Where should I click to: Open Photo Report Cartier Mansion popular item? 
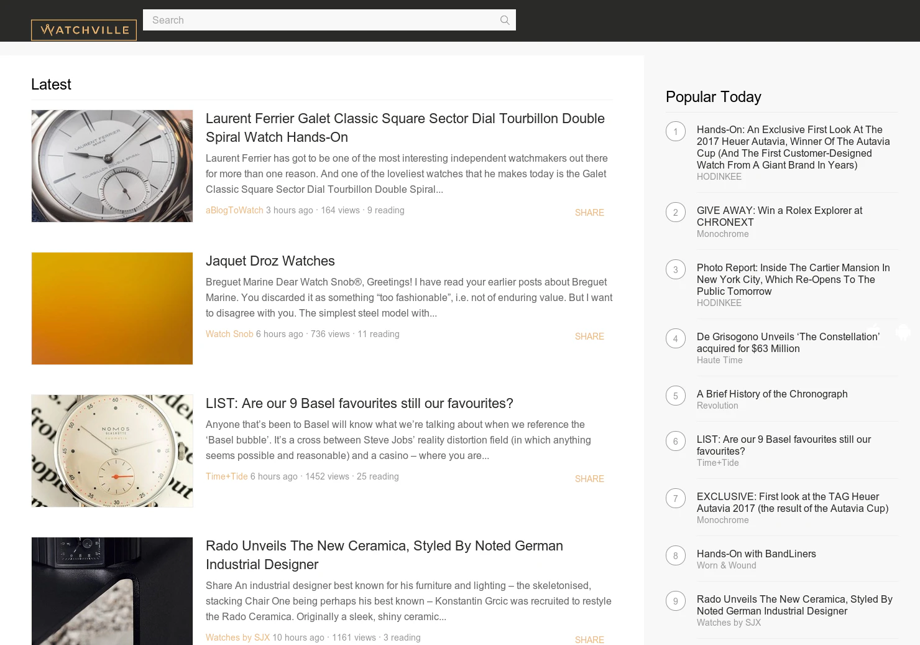(x=793, y=279)
